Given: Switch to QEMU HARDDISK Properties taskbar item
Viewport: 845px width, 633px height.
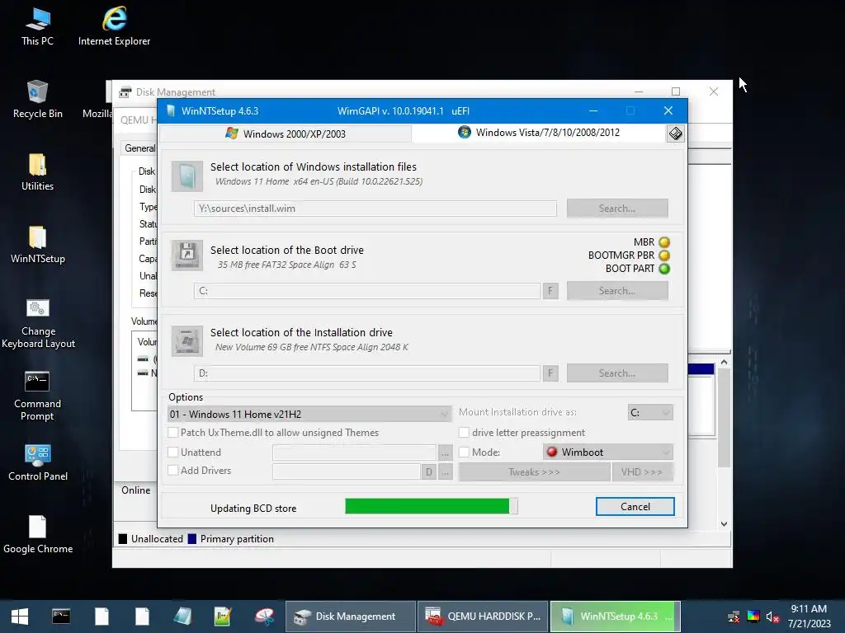Looking at the screenshot, I should coord(483,617).
